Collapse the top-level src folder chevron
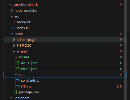The width and height of the screenshot is (130, 100). coord(12,16)
